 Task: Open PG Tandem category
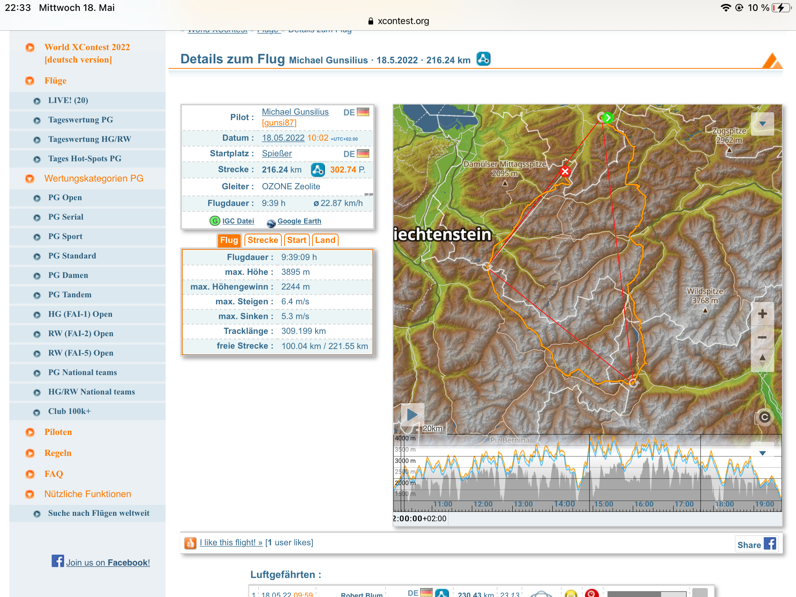[x=87, y=295]
